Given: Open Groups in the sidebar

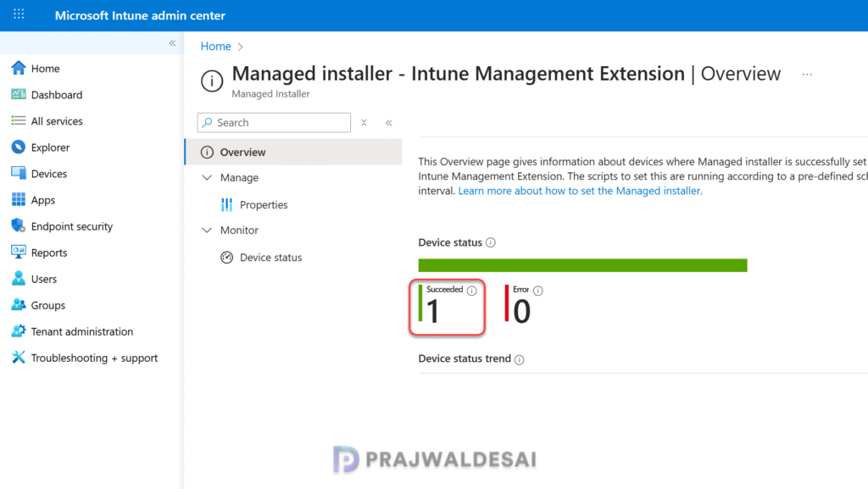Looking at the screenshot, I should click(48, 305).
